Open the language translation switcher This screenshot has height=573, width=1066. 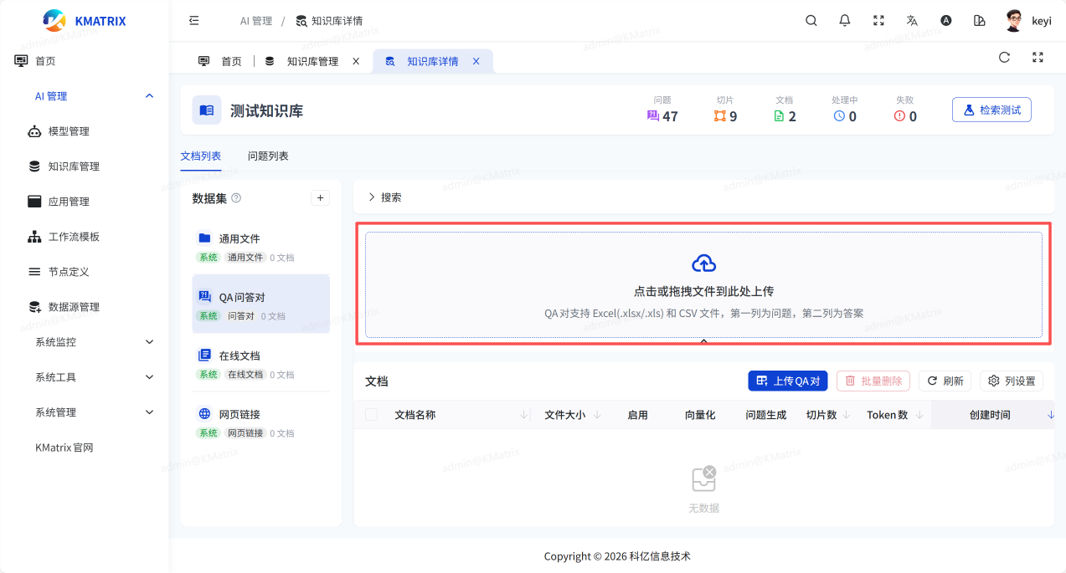[x=912, y=21]
